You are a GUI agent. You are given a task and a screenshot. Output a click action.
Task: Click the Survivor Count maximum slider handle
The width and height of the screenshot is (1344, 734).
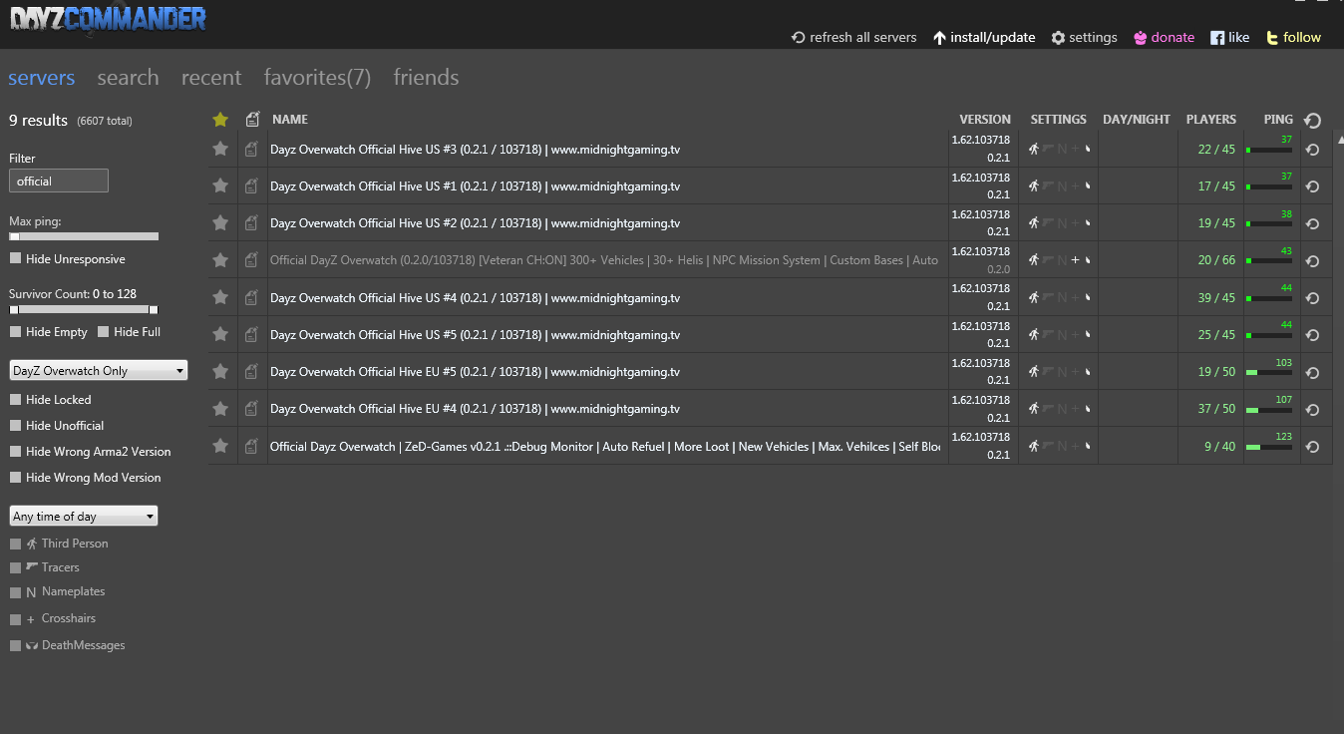pos(154,310)
